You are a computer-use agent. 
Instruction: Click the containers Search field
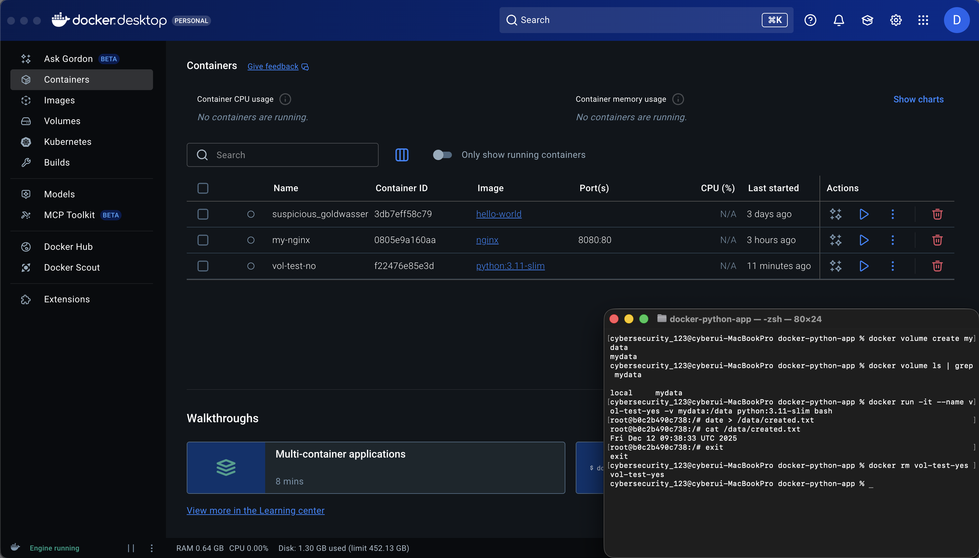[x=282, y=155]
